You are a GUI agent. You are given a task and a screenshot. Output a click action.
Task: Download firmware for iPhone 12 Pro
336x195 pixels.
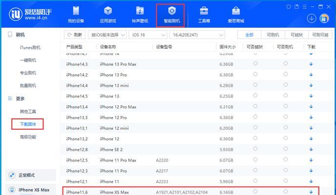(x=311, y=117)
